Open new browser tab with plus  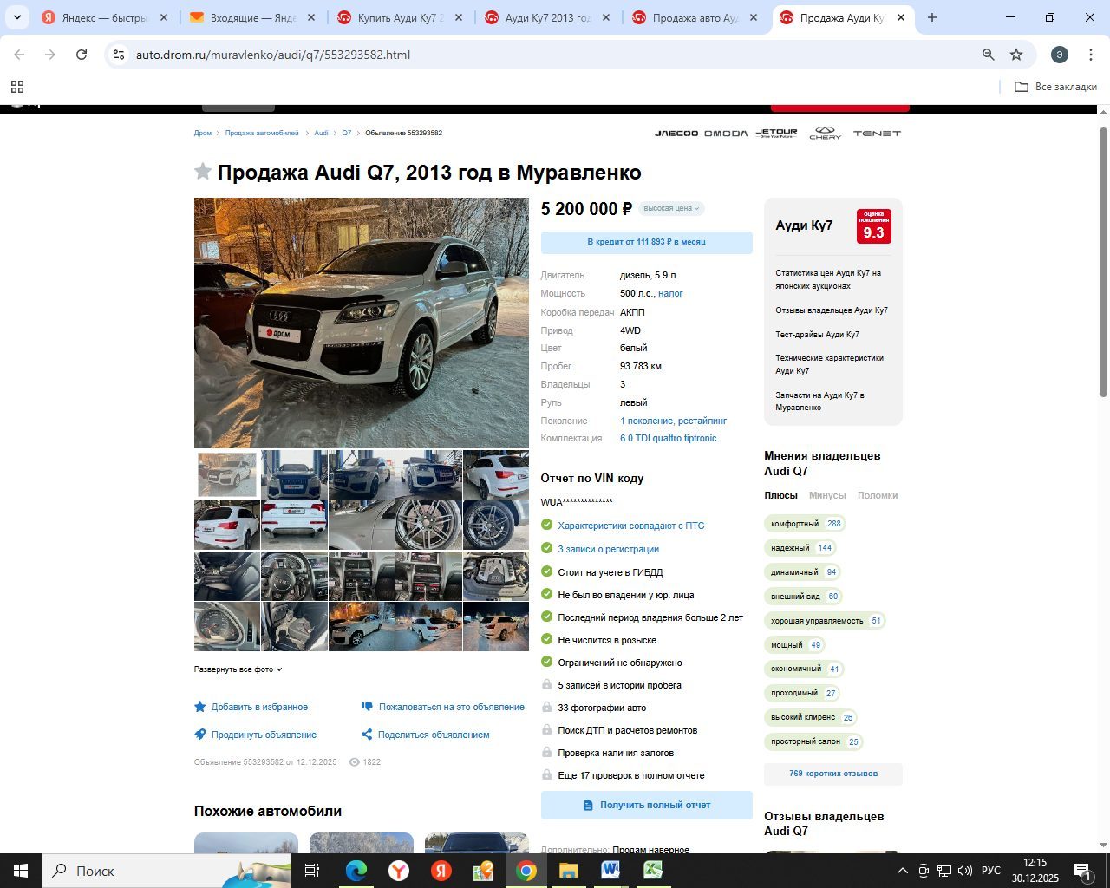932,17
